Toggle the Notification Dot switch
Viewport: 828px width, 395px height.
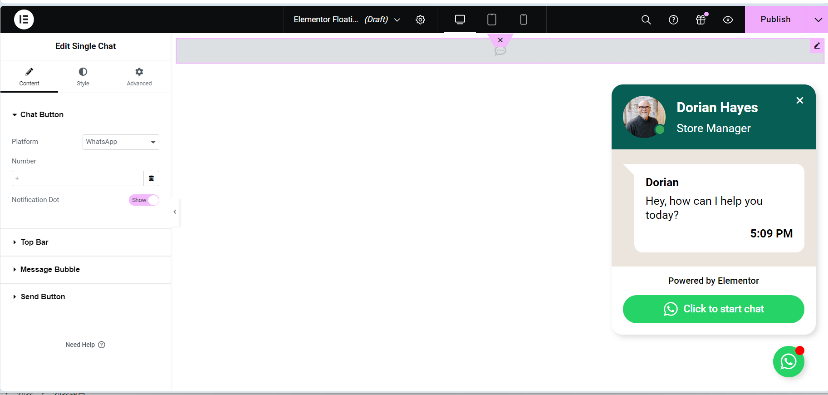point(144,200)
